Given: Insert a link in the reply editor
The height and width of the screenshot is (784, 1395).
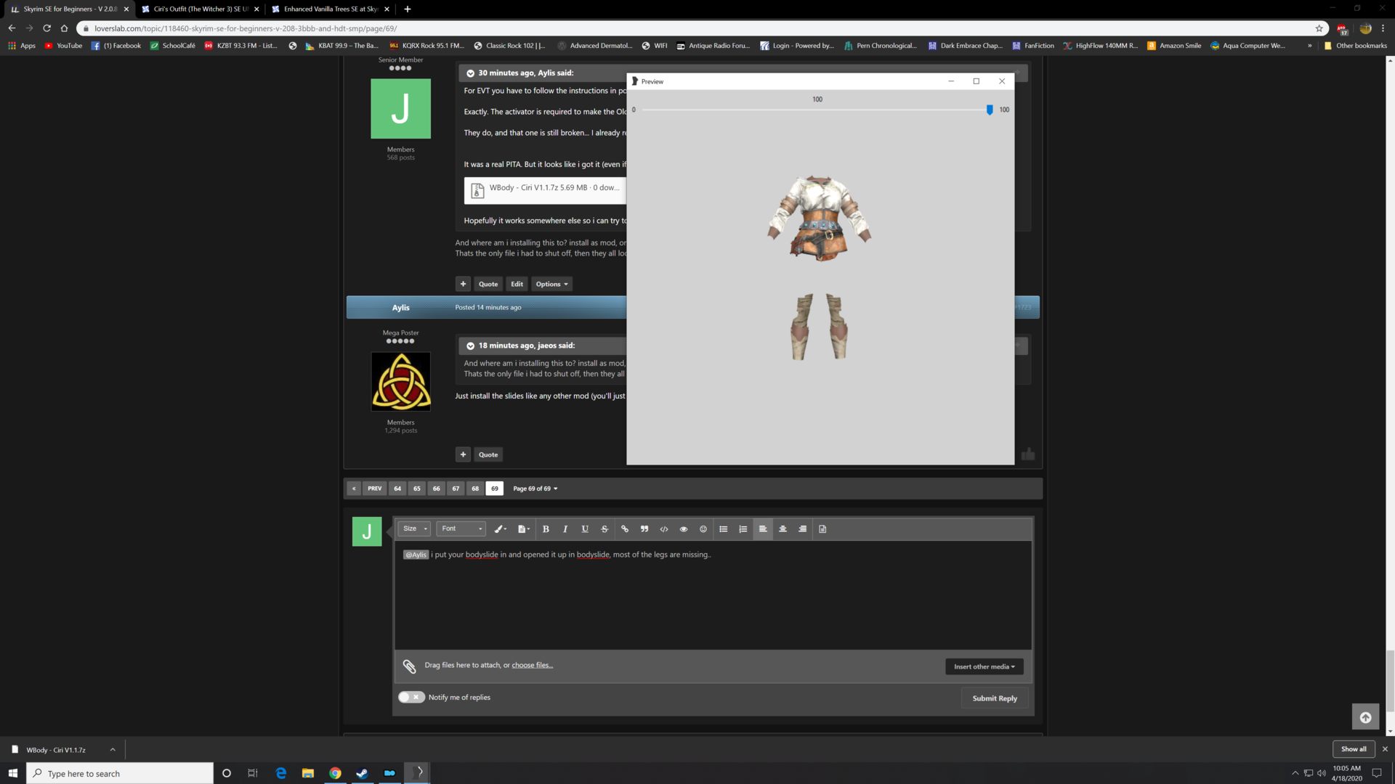Looking at the screenshot, I should coord(625,529).
